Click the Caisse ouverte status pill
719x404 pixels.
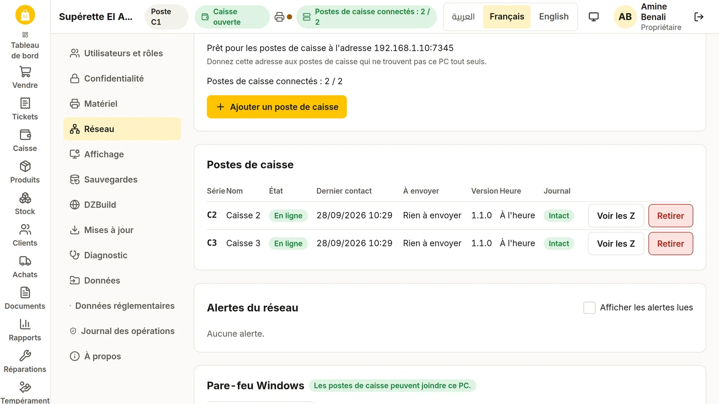point(232,17)
